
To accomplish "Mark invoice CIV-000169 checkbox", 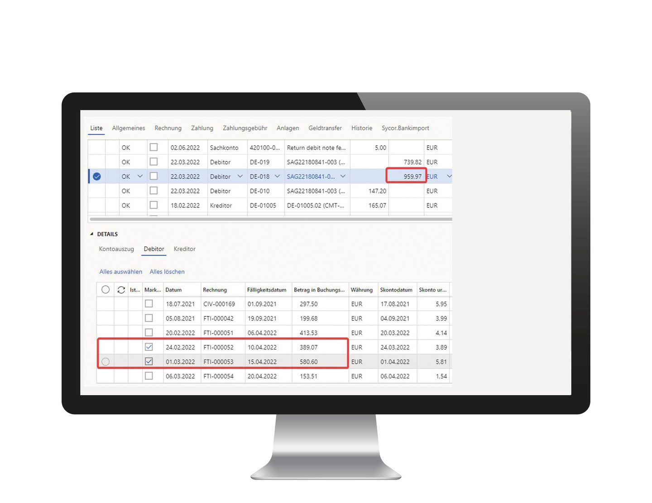I will (x=149, y=304).
